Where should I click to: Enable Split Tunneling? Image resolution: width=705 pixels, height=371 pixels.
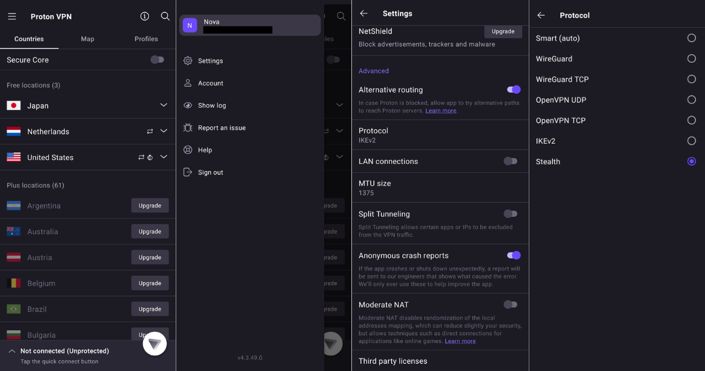[x=510, y=214]
